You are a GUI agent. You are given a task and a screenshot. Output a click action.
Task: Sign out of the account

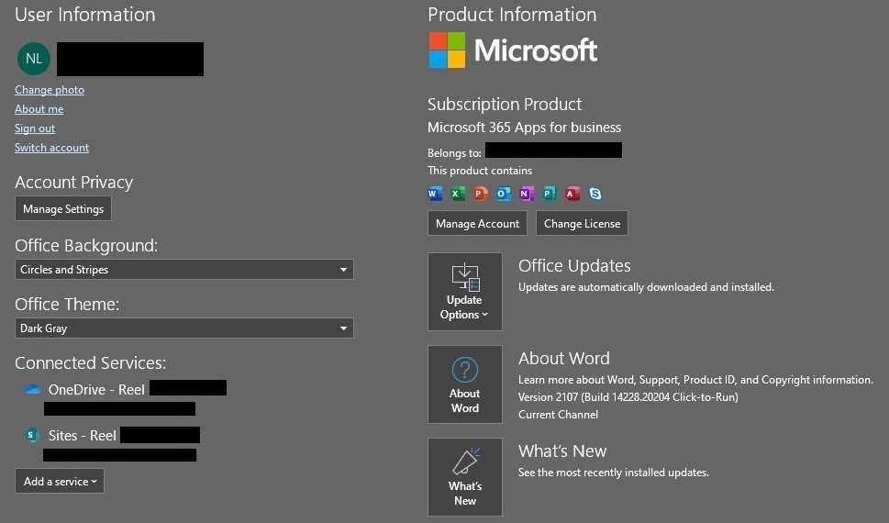point(35,128)
